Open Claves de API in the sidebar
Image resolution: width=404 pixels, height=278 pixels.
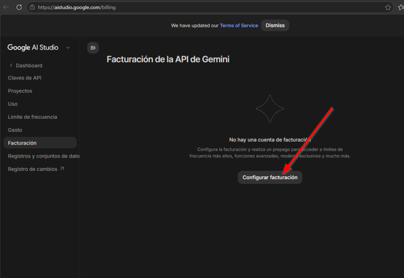(x=24, y=78)
